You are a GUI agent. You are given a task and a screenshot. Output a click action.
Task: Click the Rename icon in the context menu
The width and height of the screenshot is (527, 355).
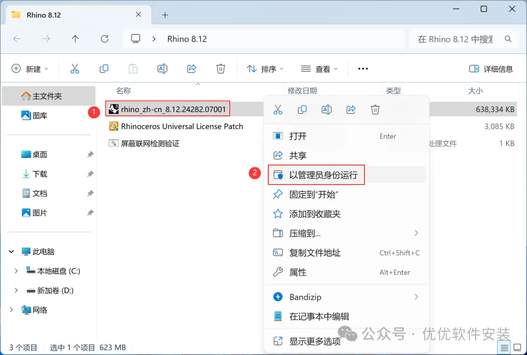click(326, 110)
